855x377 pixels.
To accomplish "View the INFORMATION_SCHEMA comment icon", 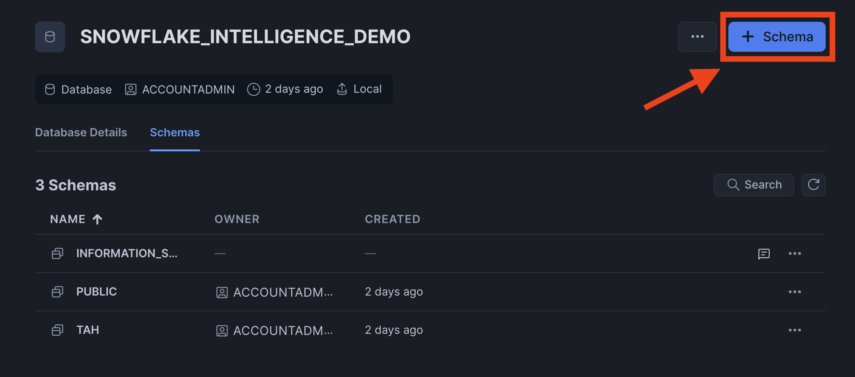I will pos(764,254).
